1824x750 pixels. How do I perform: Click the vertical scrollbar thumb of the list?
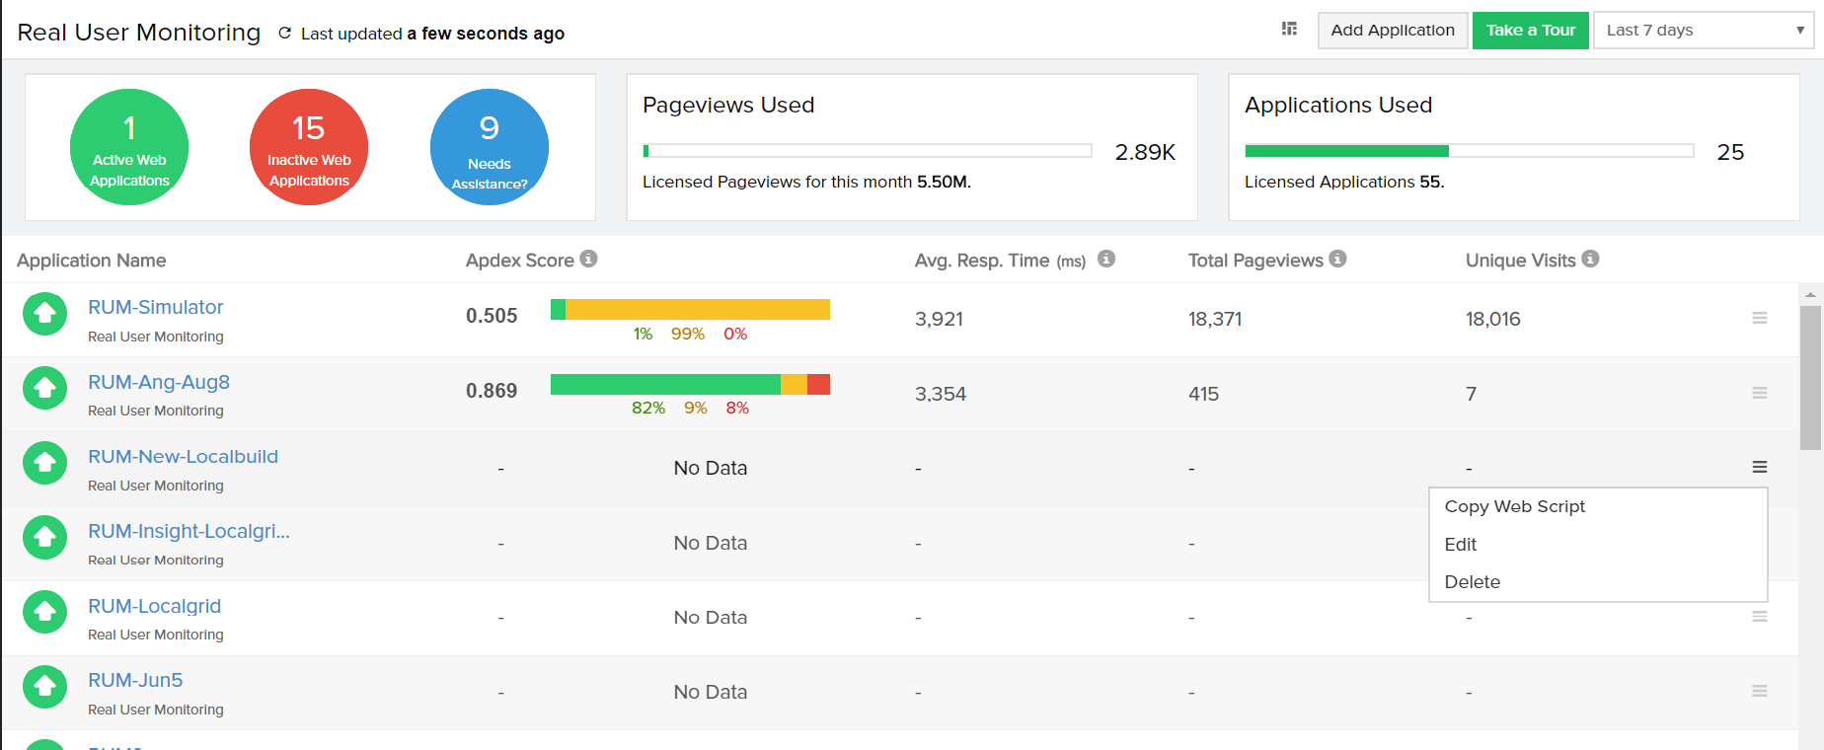1810,377
